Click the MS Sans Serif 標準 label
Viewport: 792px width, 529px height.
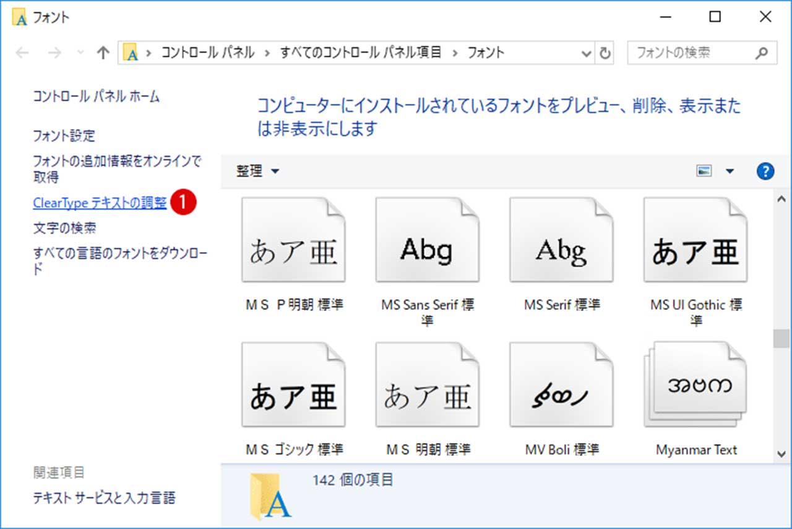pyautogui.click(x=428, y=313)
